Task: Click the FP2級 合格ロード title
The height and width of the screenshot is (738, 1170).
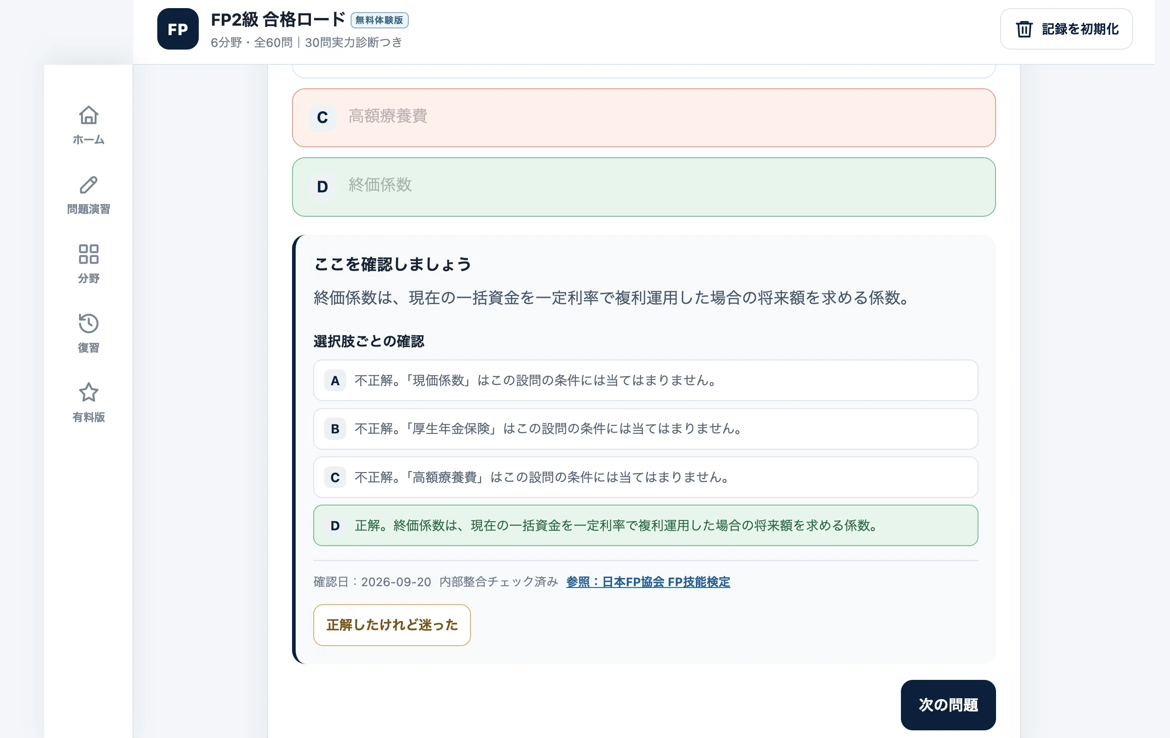Action: 278,20
